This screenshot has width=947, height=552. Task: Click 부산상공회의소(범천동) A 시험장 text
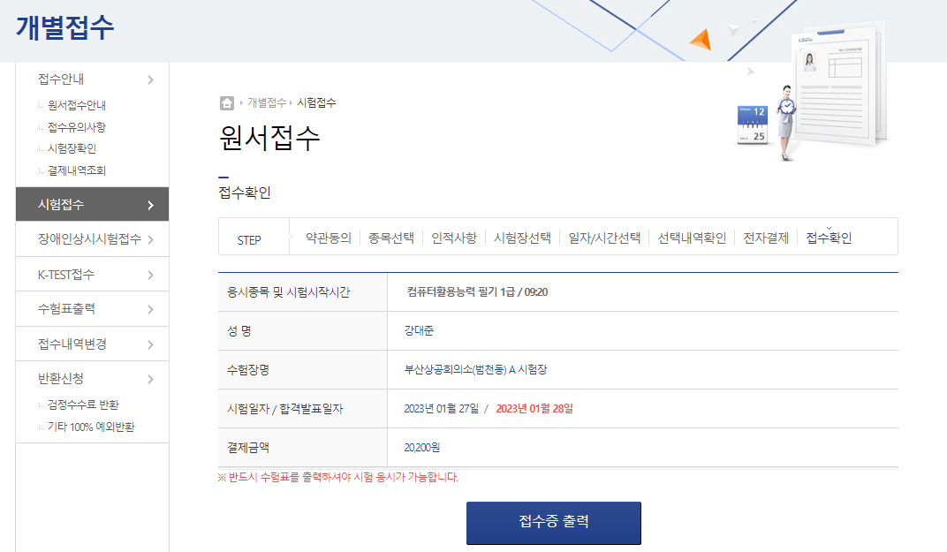tap(475, 369)
